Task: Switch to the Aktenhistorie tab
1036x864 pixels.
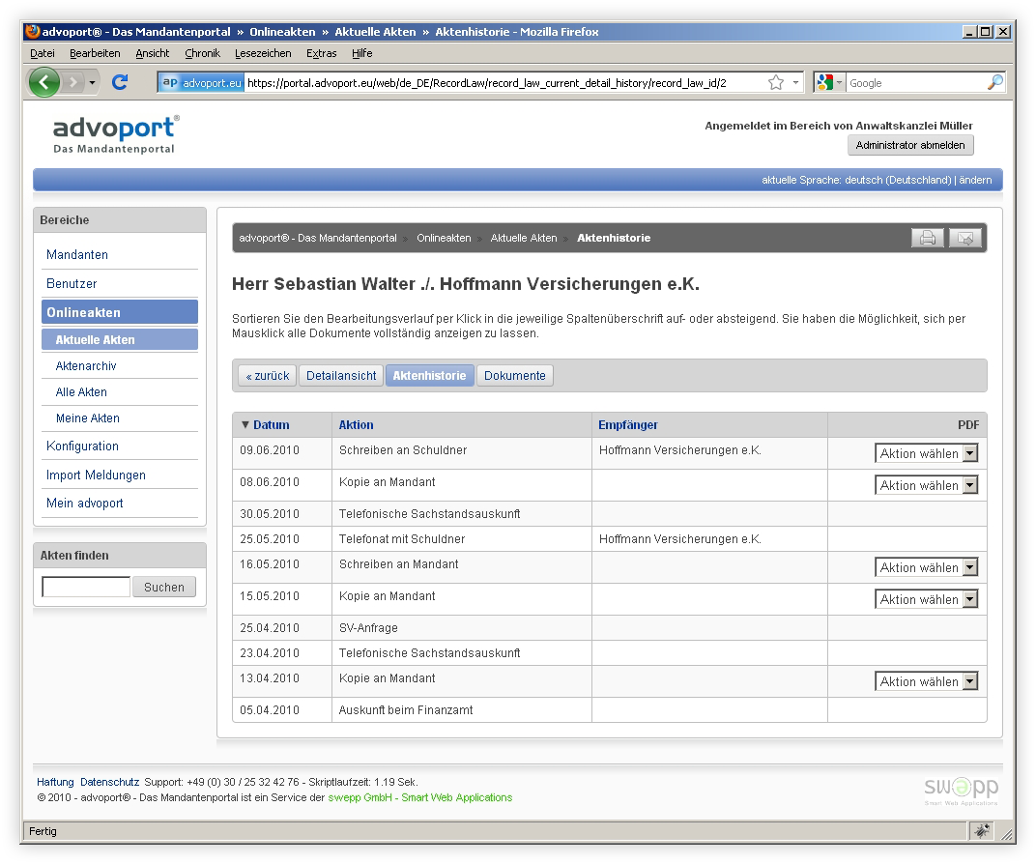Action: [x=429, y=375]
